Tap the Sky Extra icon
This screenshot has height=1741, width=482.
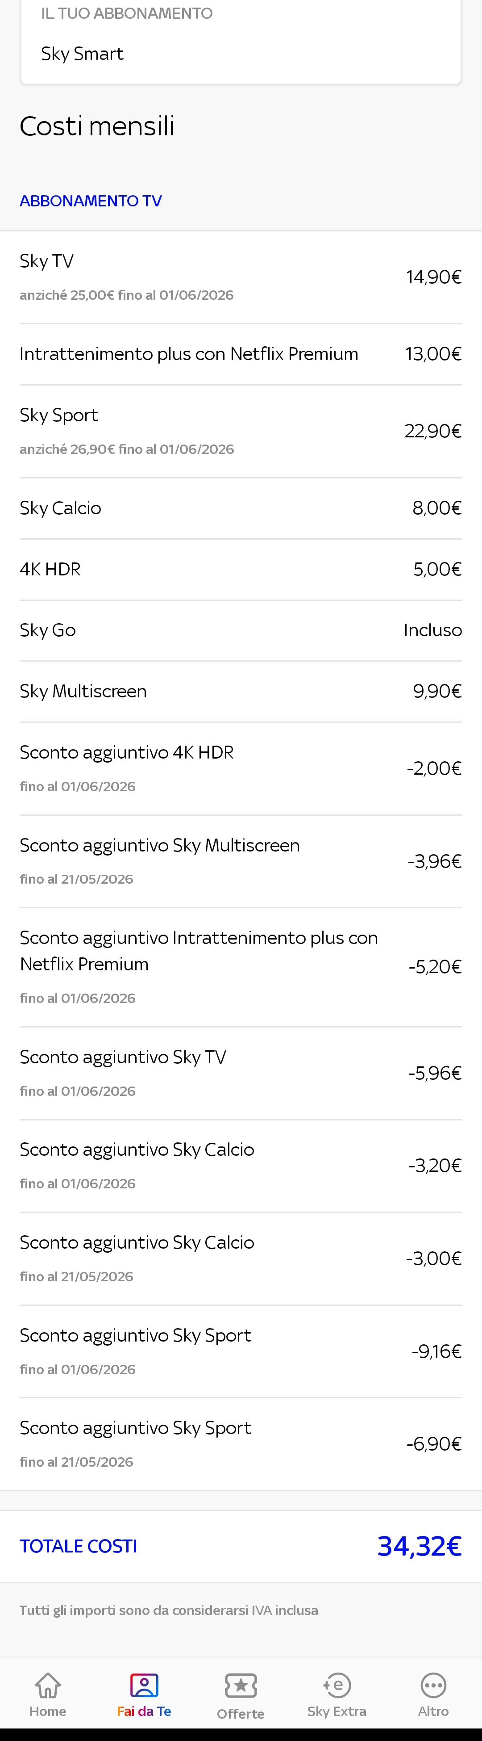click(x=337, y=1685)
